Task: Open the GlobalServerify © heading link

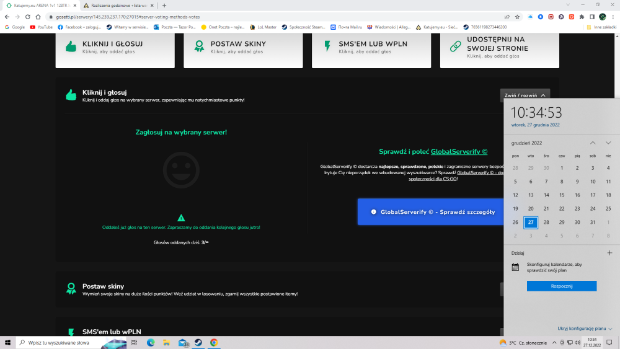Action: [459, 152]
